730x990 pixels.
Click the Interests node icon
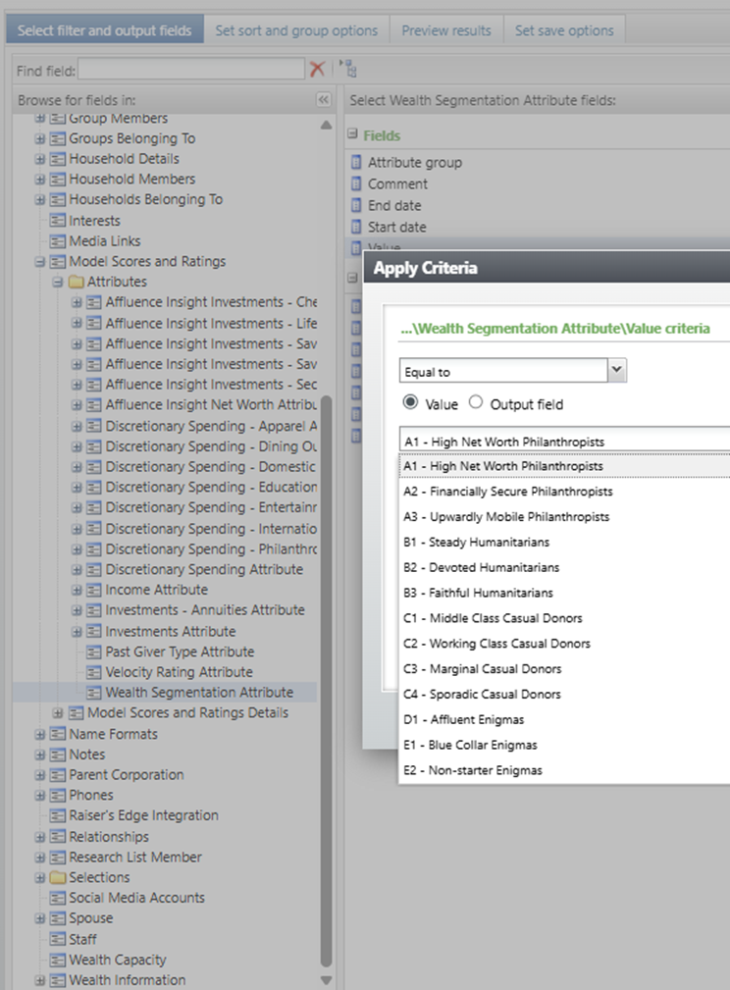coord(58,221)
